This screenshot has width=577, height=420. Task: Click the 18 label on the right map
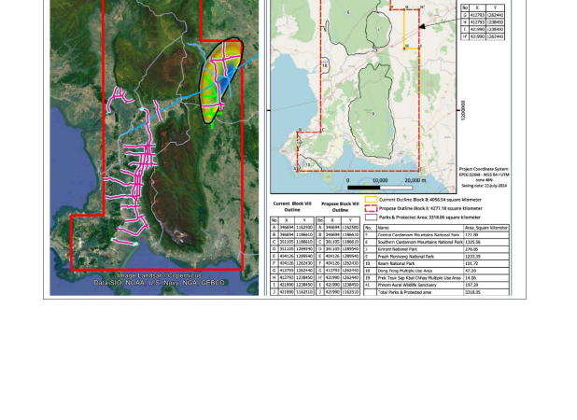point(324,67)
